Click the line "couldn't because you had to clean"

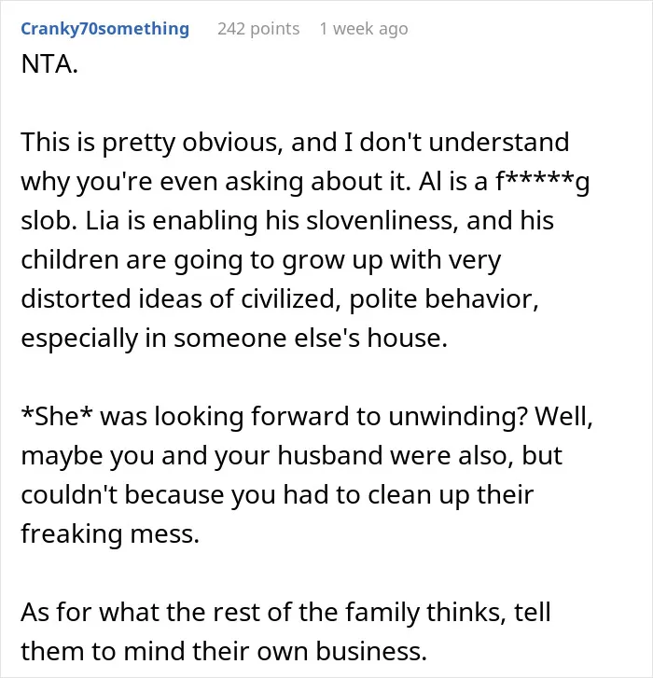277,495
